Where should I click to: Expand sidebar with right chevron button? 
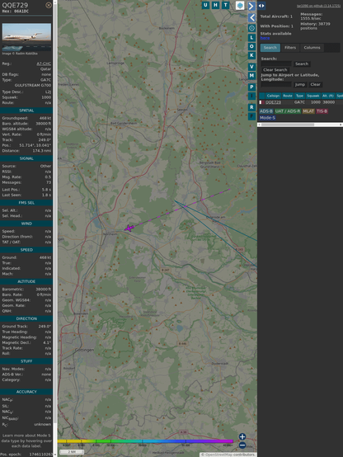click(x=251, y=6)
